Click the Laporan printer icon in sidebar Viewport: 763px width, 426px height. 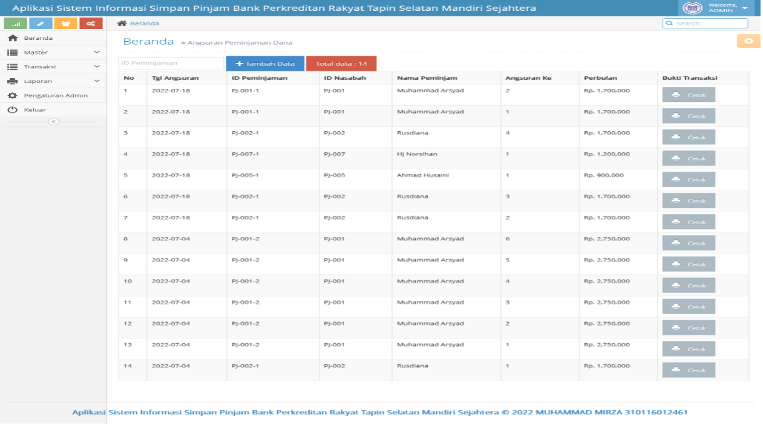12,81
